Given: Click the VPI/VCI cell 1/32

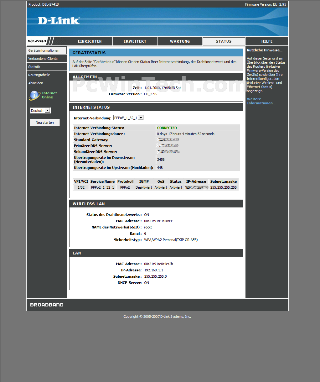Looking at the screenshot, I should coord(81,187).
